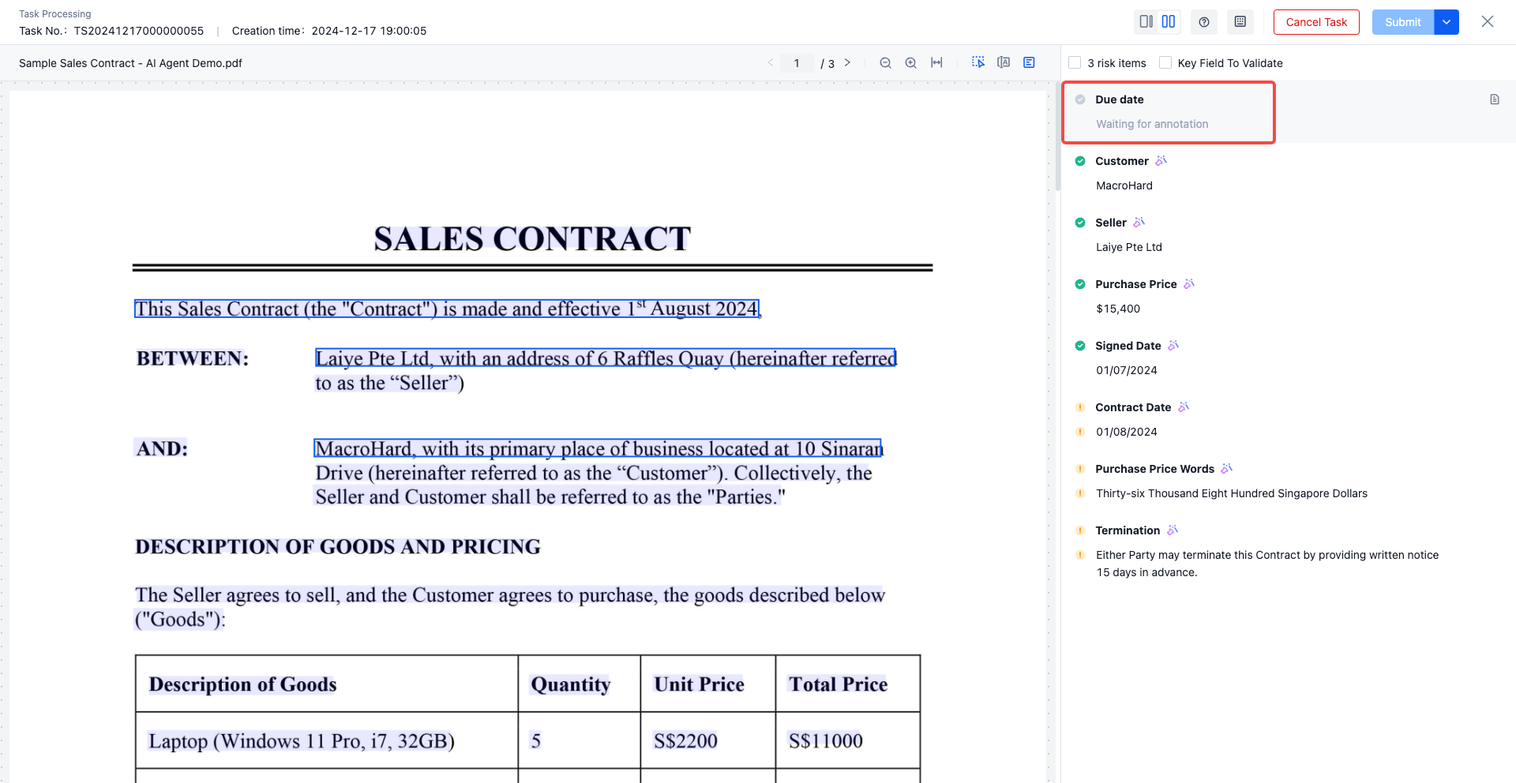Click the 01/07/2024 signed date value
Viewport: 1516px width, 783px height.
[1127, 370]
